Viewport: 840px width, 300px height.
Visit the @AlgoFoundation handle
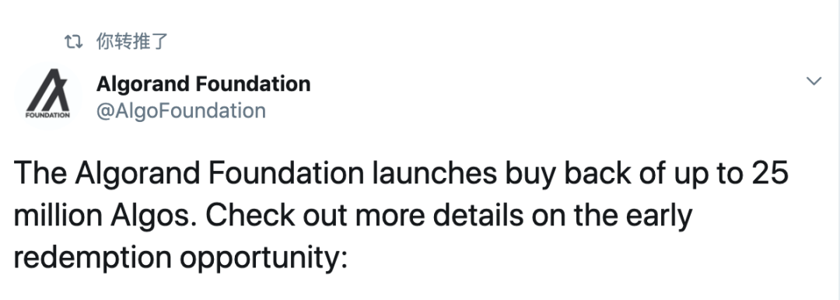(181, 110)
